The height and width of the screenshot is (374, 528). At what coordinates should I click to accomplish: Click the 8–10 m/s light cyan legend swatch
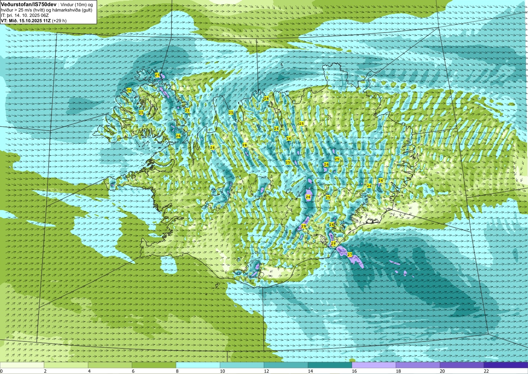(198, 365)
